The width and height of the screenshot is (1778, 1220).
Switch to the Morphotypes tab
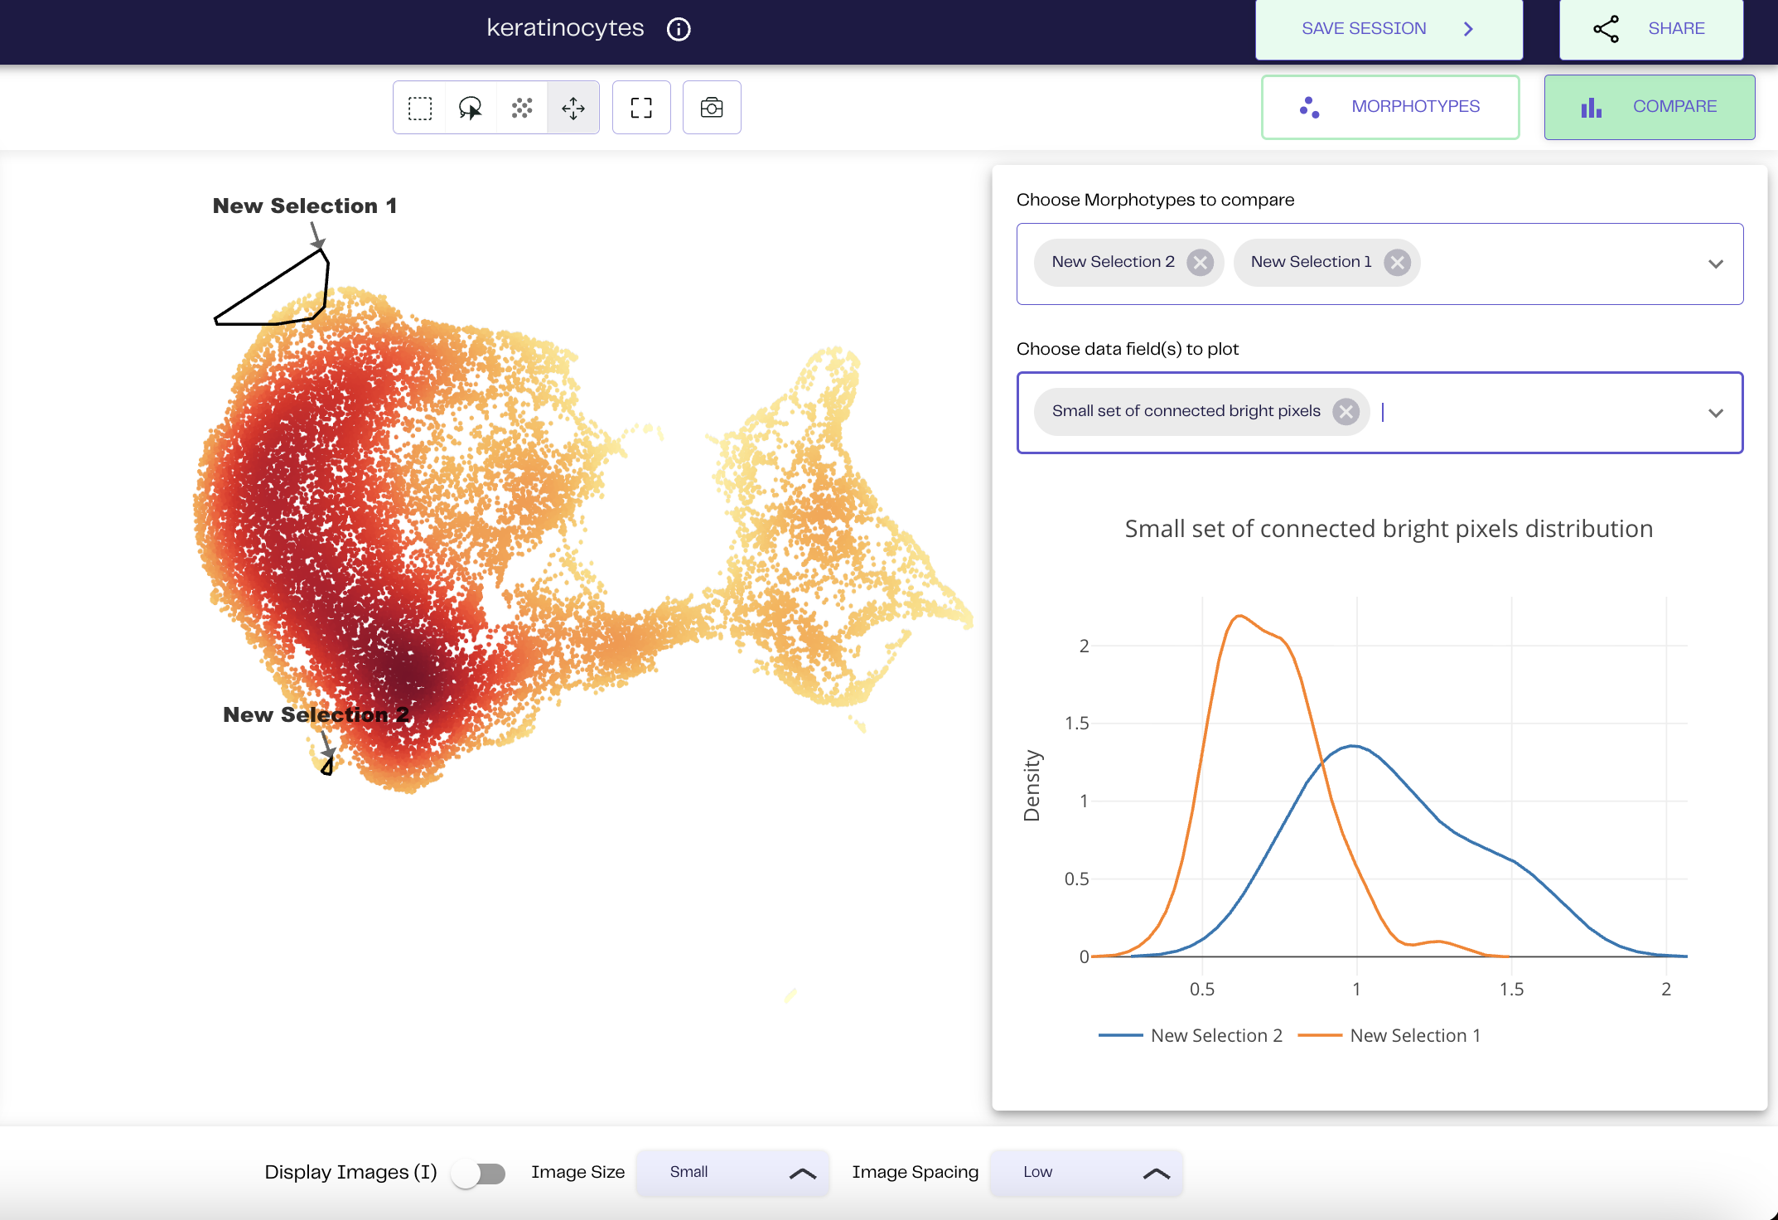click(1390, 107)
